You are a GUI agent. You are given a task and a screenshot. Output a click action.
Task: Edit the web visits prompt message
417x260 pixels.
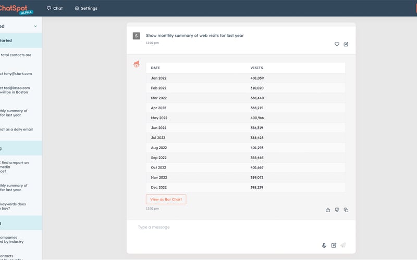coord(346,44)
